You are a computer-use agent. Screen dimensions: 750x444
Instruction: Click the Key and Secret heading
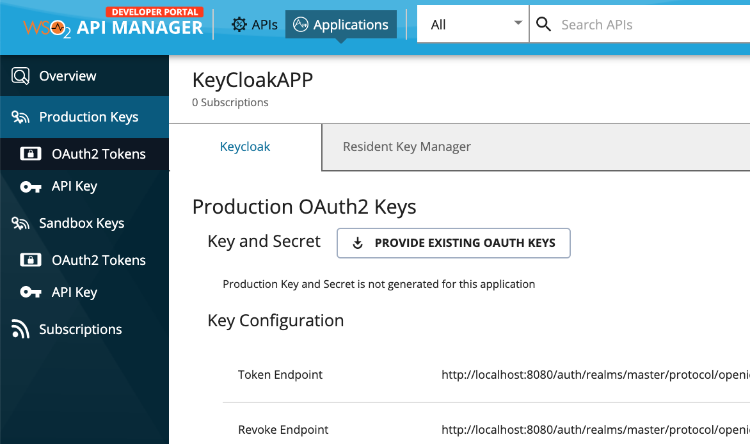(264, 242)
